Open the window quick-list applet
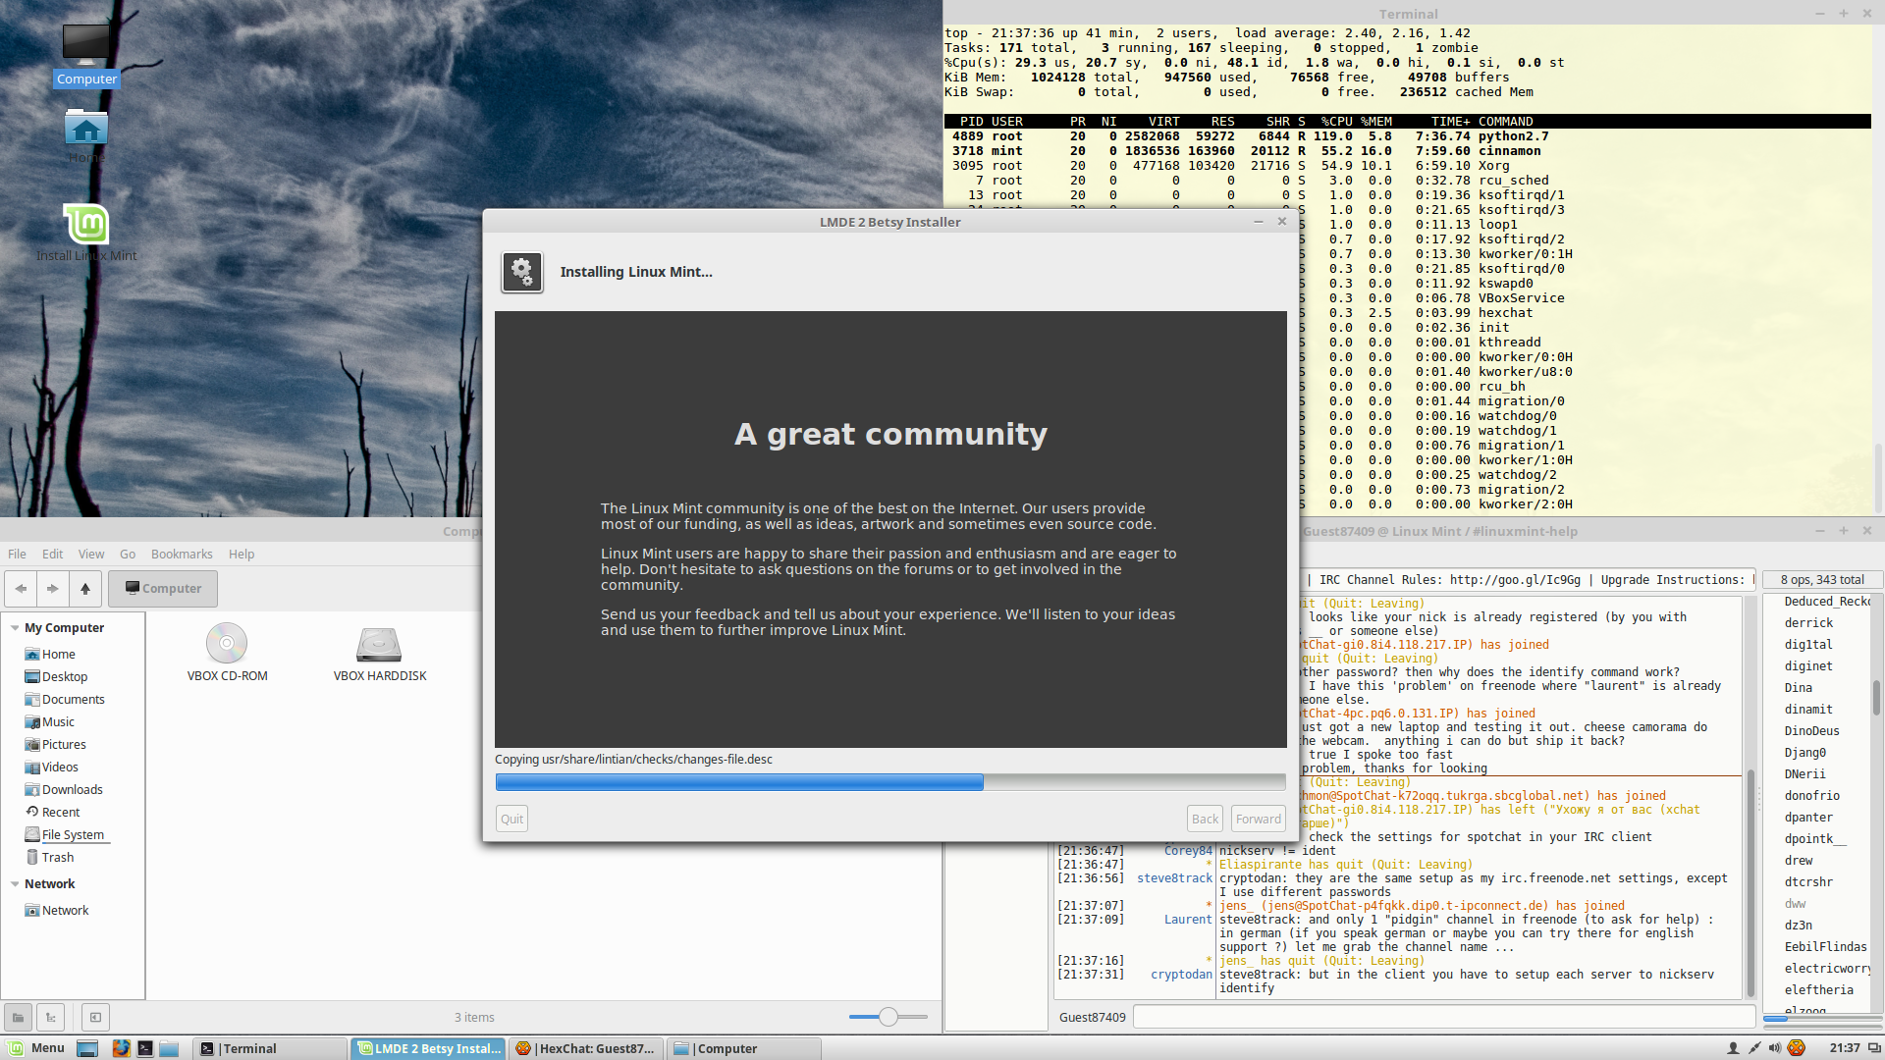This screenshot has height=1060, width=1885. pyautogui.click(x=1874, y=1048)
